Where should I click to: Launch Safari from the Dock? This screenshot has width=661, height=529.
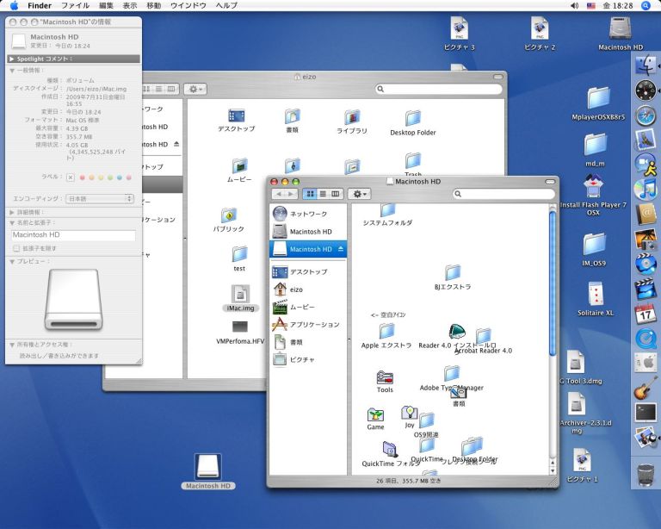(x=646, y=116)
